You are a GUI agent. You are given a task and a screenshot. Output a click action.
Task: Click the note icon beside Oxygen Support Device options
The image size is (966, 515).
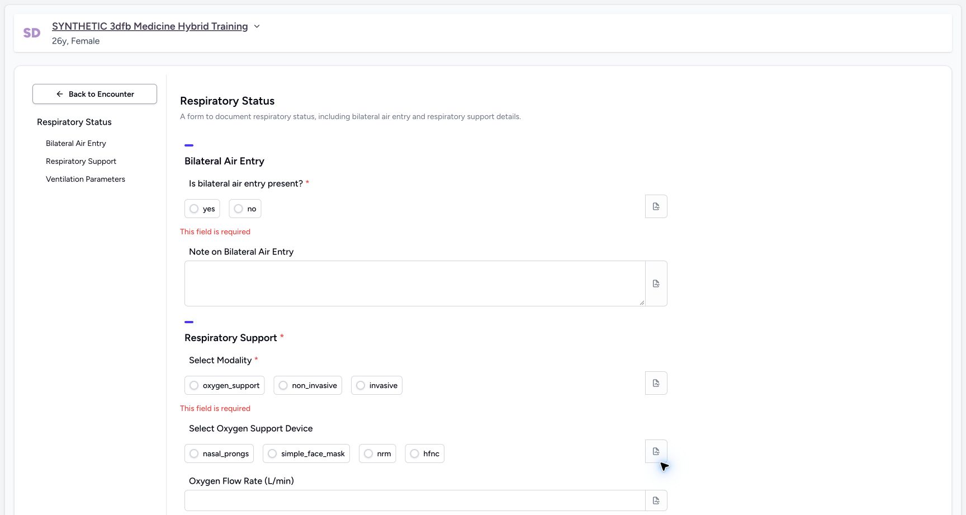pyautogui.click(x=656, y=451)
